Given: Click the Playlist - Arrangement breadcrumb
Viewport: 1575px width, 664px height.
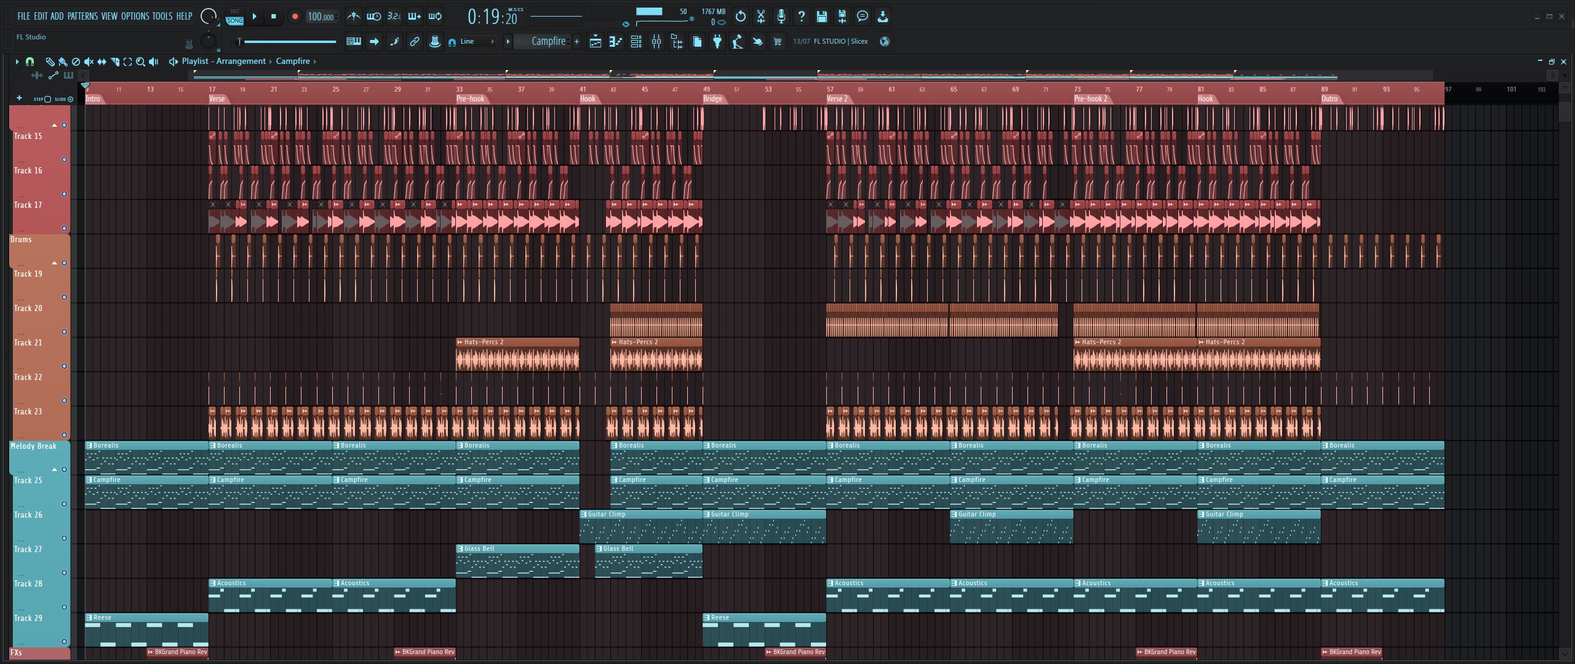Looking at the screenshot, I should (x=224, y=61).
